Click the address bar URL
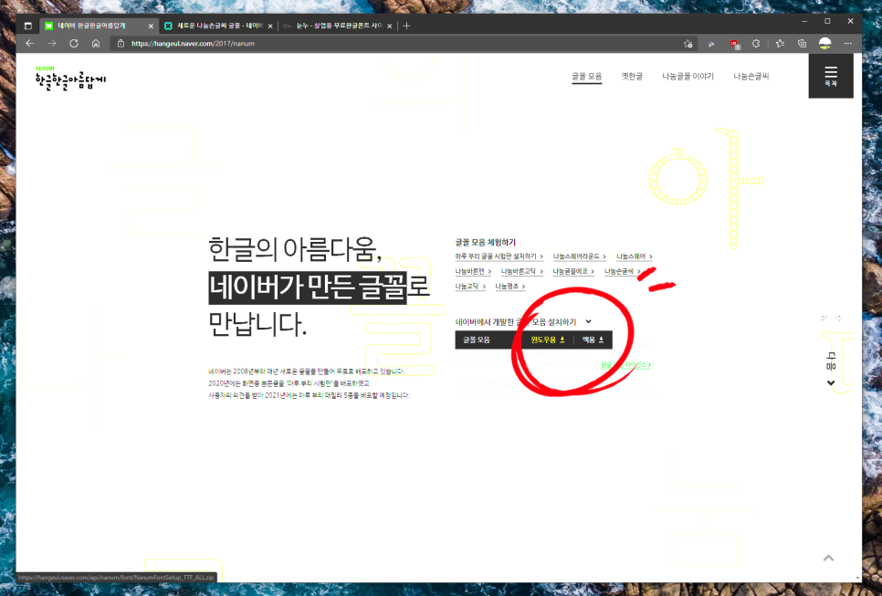Viewport: 882px width, 596px height. click(193, 43)
